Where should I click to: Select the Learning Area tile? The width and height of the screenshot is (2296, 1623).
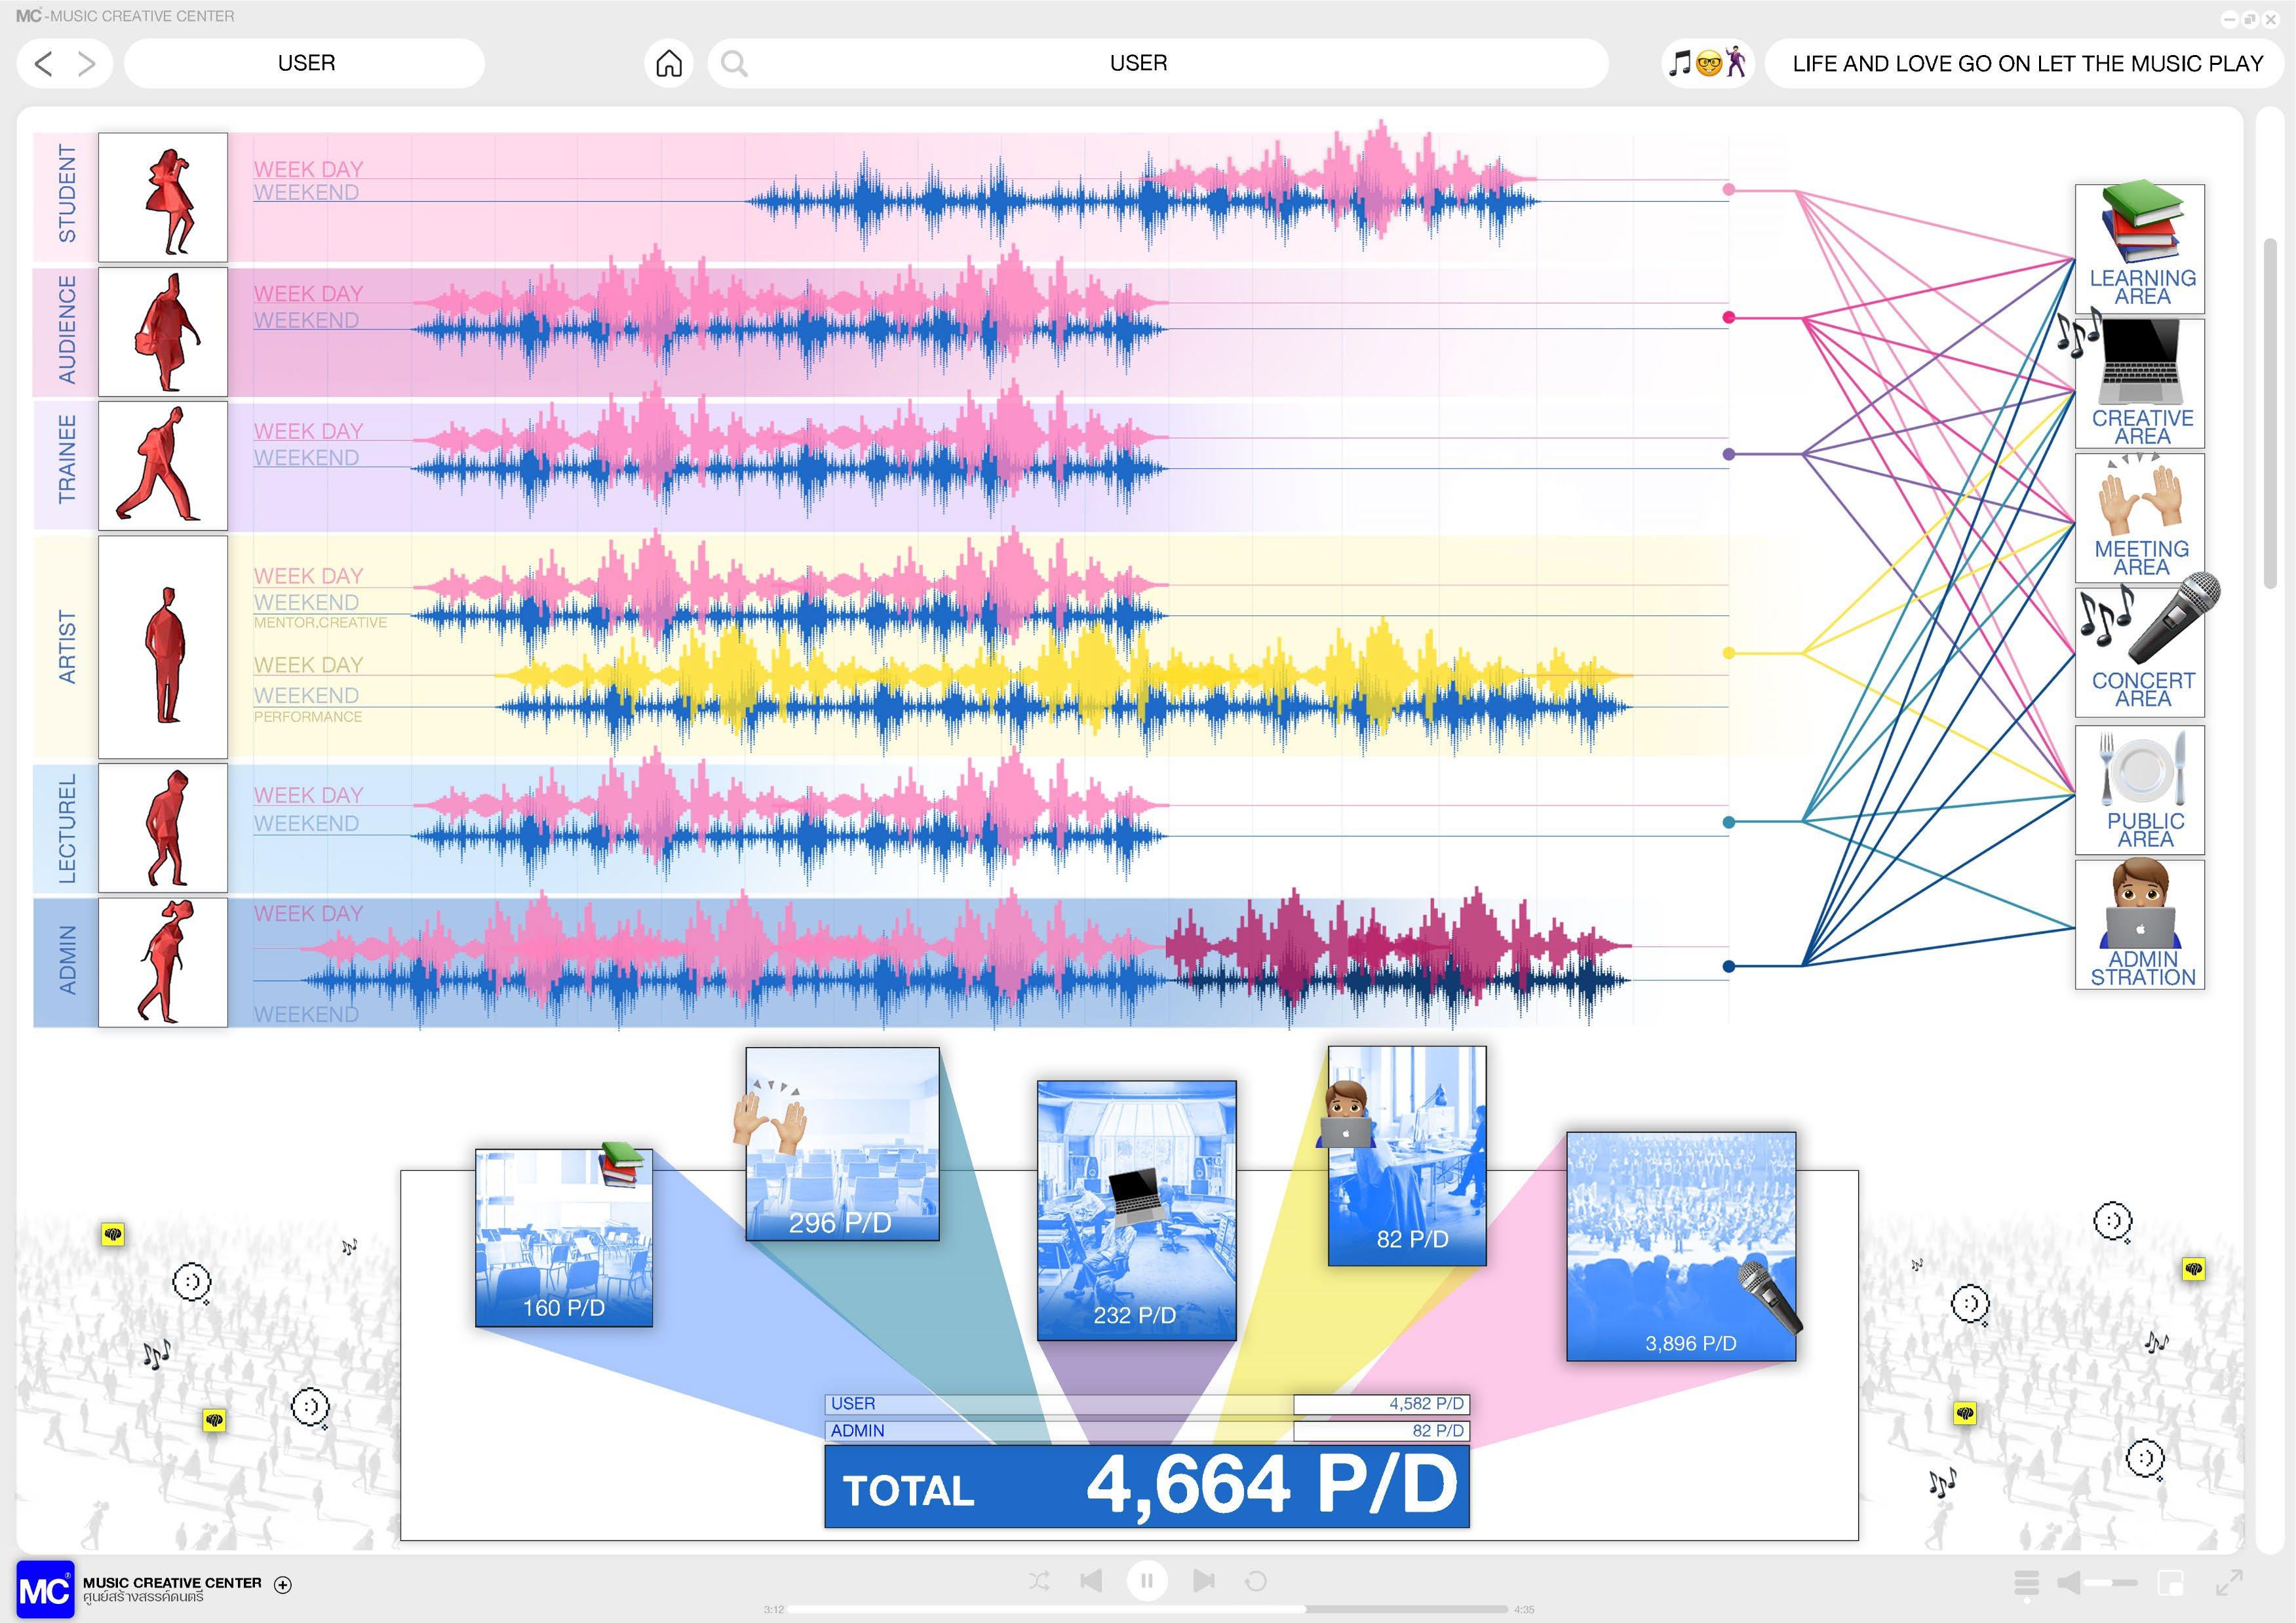[2139, 248]
